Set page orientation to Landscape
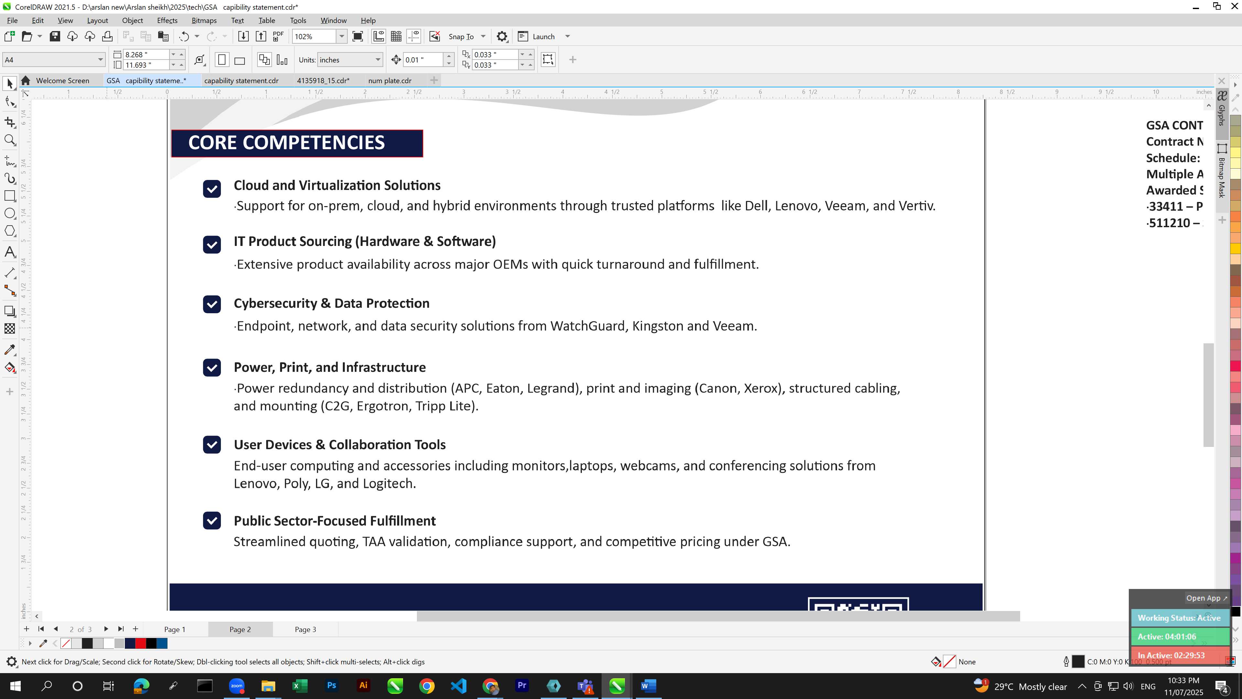 tap(240, 60)
